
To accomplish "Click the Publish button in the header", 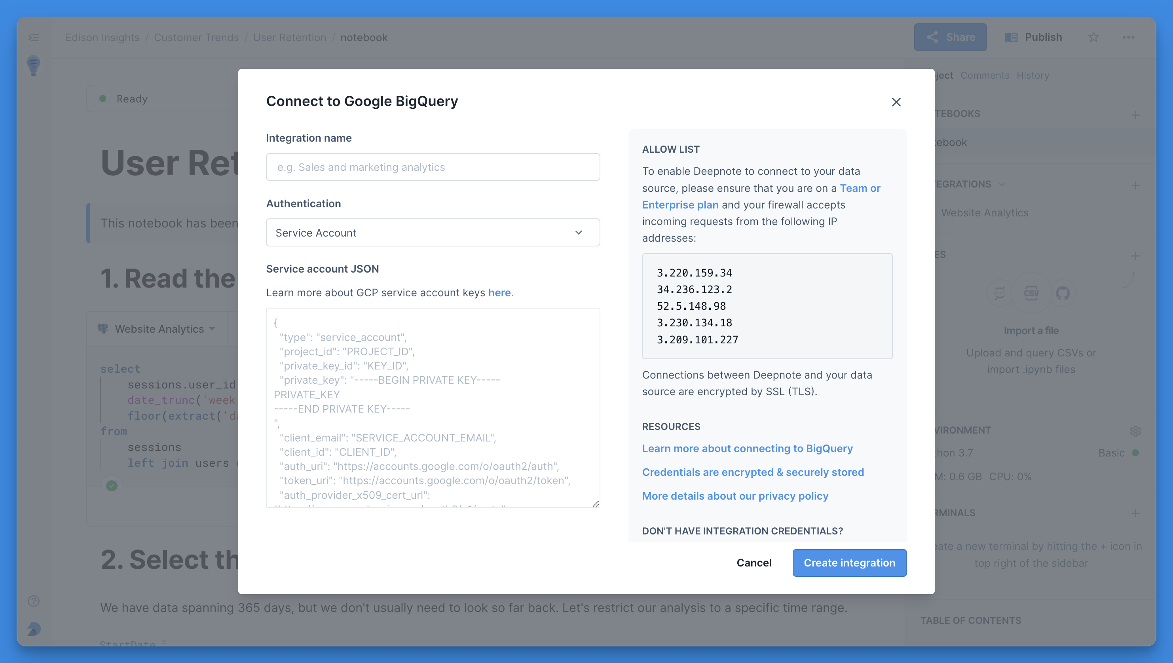I will (x=1033, y=37).
